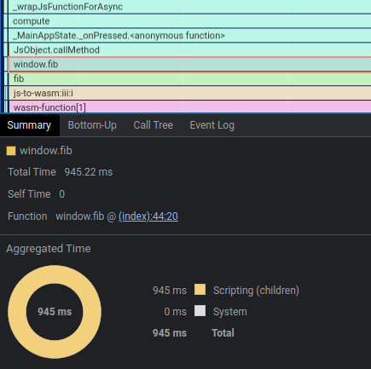Click the js-to-wasm:iii:i flame bar
The height and width of the screenshot is (369, 371).
click(189, 93)
